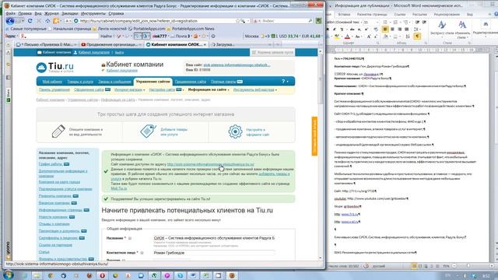This screenshot has height=280, width=498.
Task: Select Управление сайтом tab on Tiu.ru
Action: coord(153,82)
